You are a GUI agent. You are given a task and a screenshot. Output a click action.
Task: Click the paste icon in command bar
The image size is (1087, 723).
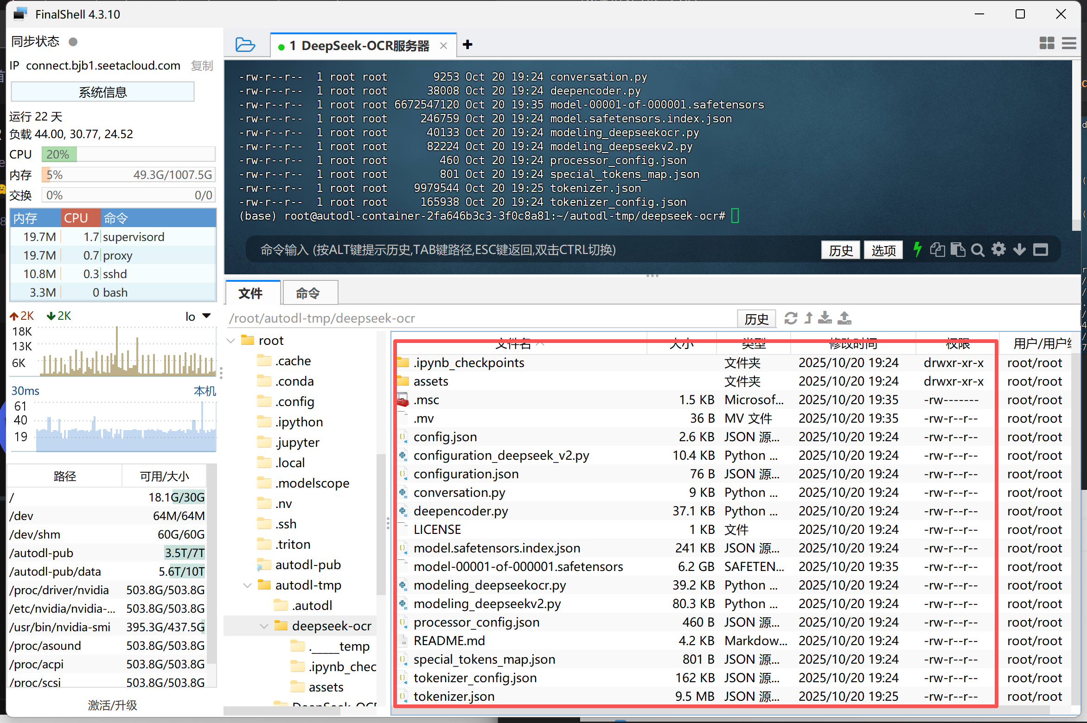(958, 250)
